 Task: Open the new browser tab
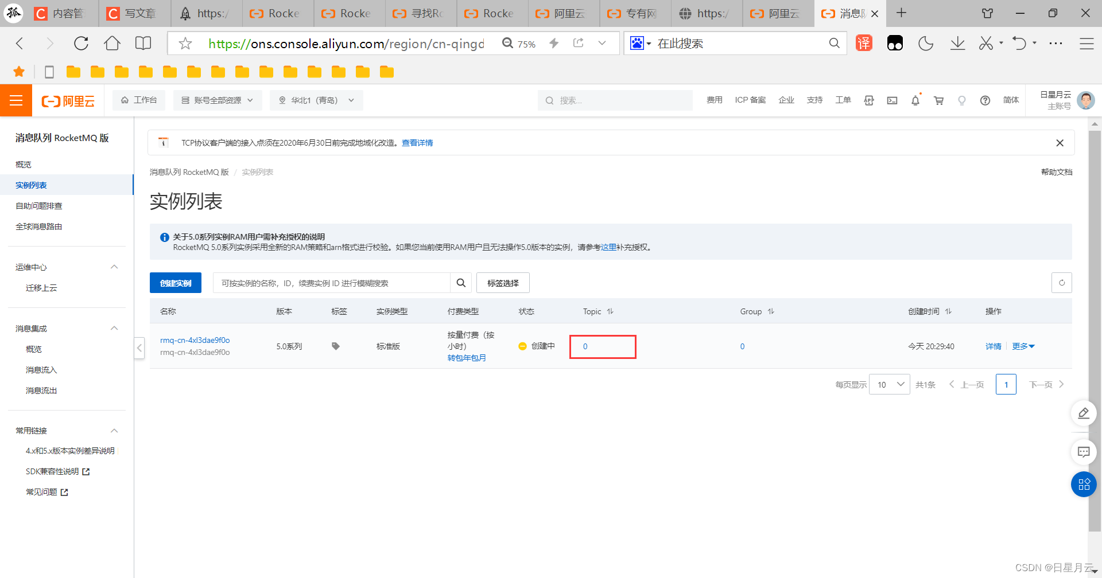point(902,13)
